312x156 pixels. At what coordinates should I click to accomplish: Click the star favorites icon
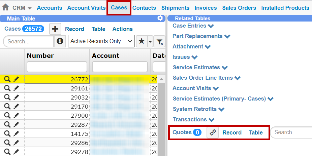[142, 41]
